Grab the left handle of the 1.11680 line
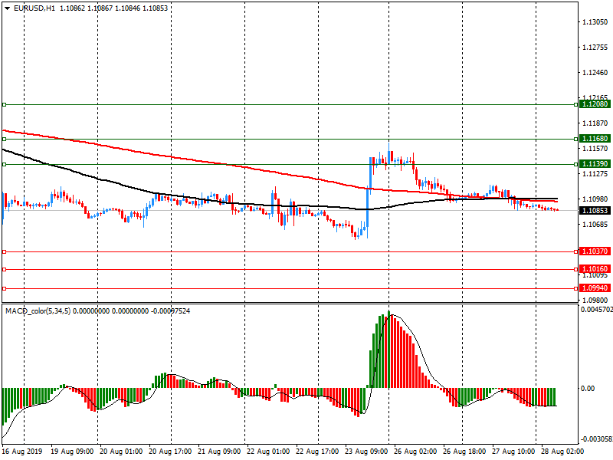 5,140
